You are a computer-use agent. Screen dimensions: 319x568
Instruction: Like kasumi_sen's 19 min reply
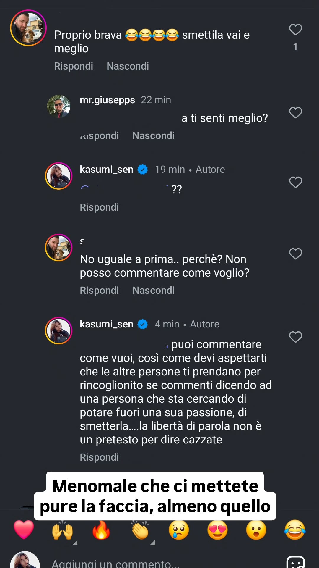pyautogui.click(x=295, y=182)
